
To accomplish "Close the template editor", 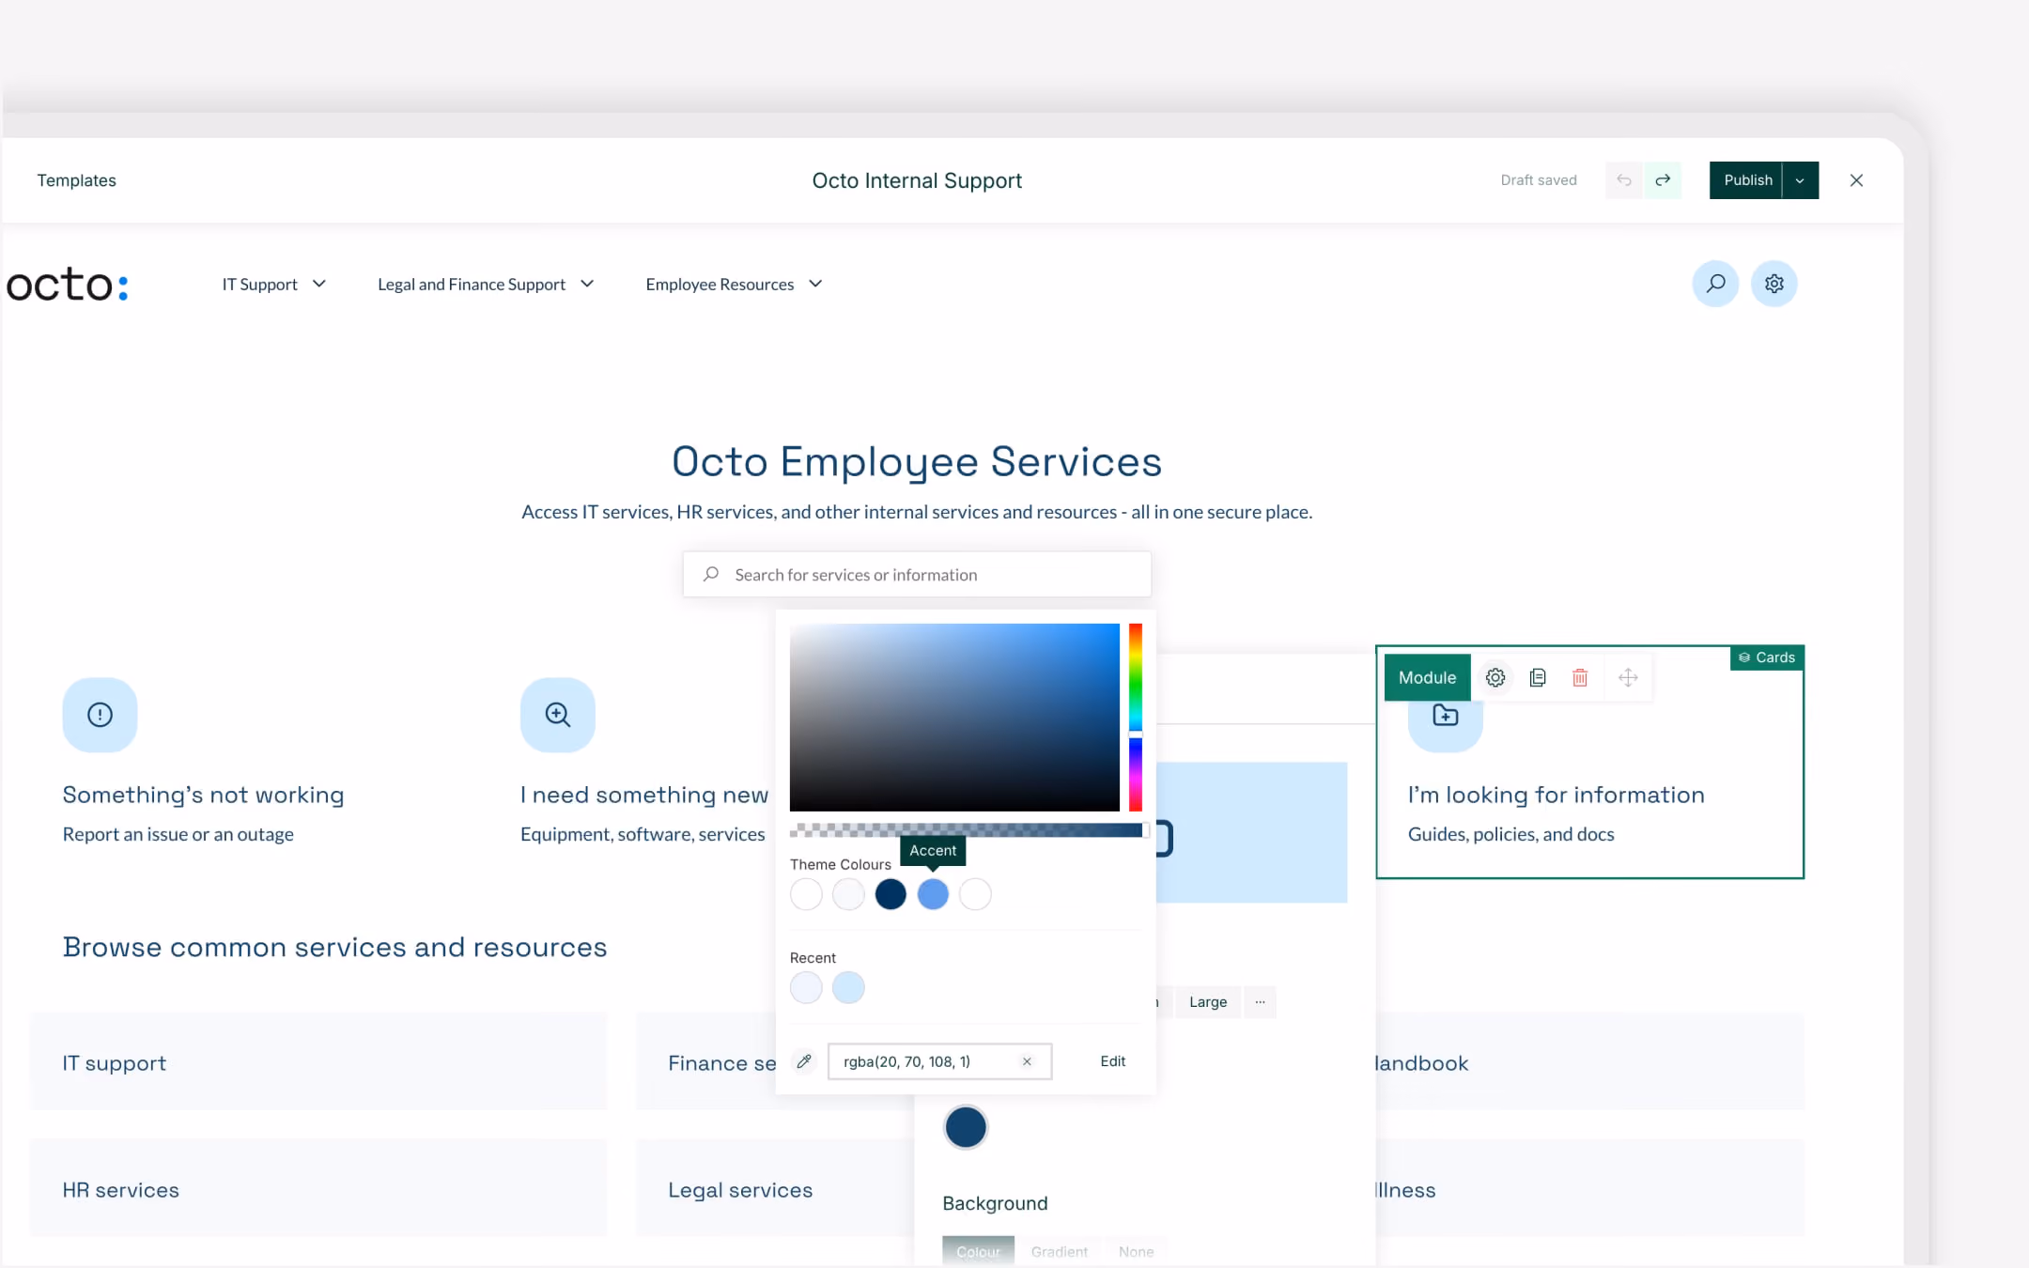I will (x=1856, y=180).
